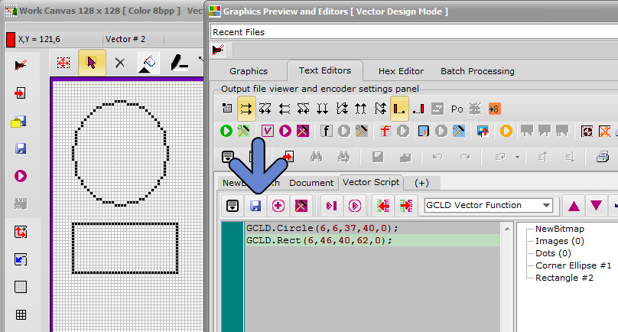Switch to the Graphics tab
This screenshot has width=618, height=332.
(249, 71)
